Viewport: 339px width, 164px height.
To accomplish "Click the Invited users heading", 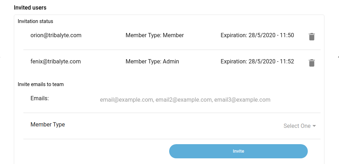I will (x=30, y=7).
